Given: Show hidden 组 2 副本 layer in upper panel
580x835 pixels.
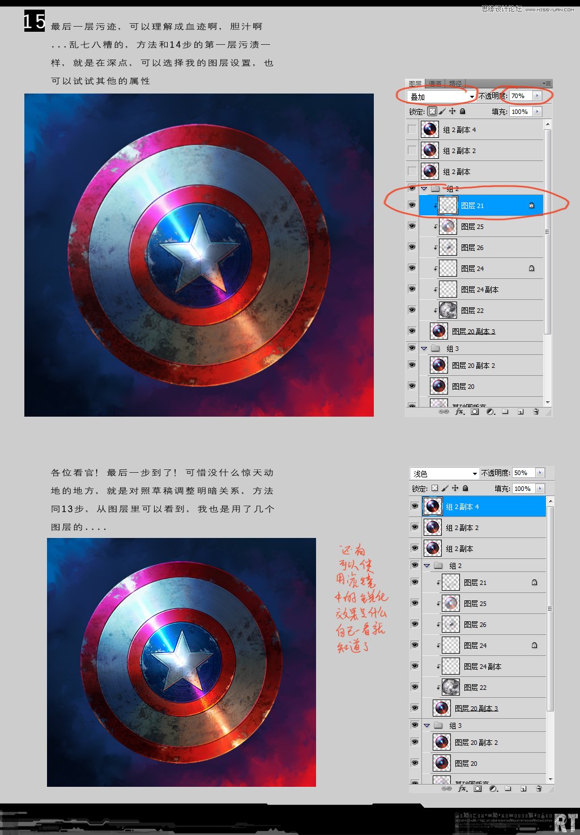Looking at the screenshot, I should pos(412,172).
